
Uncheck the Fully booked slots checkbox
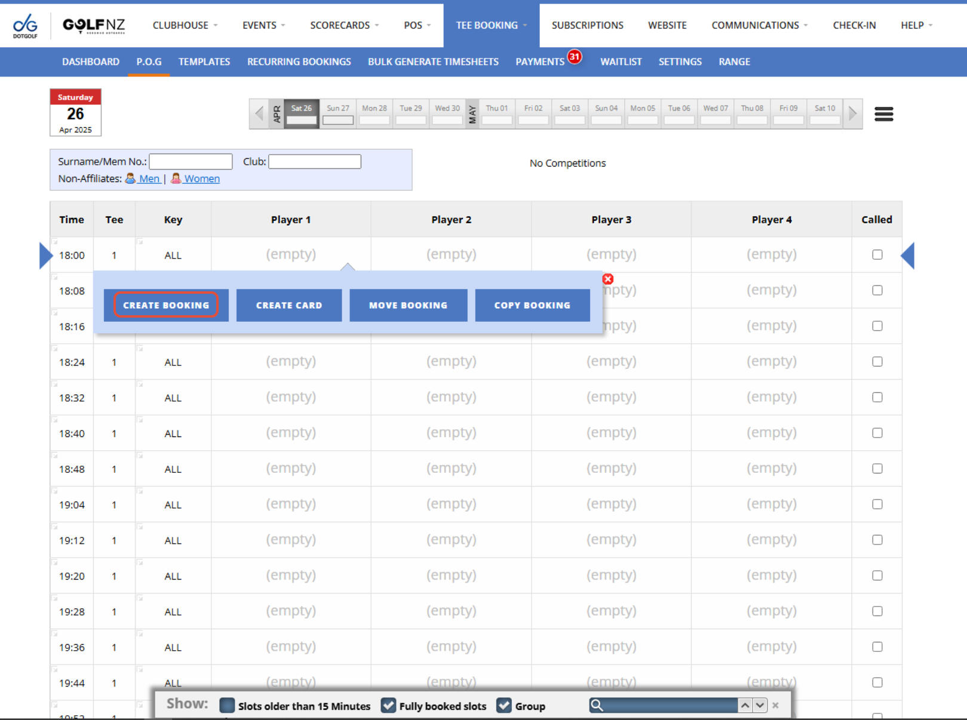point(388,706)
